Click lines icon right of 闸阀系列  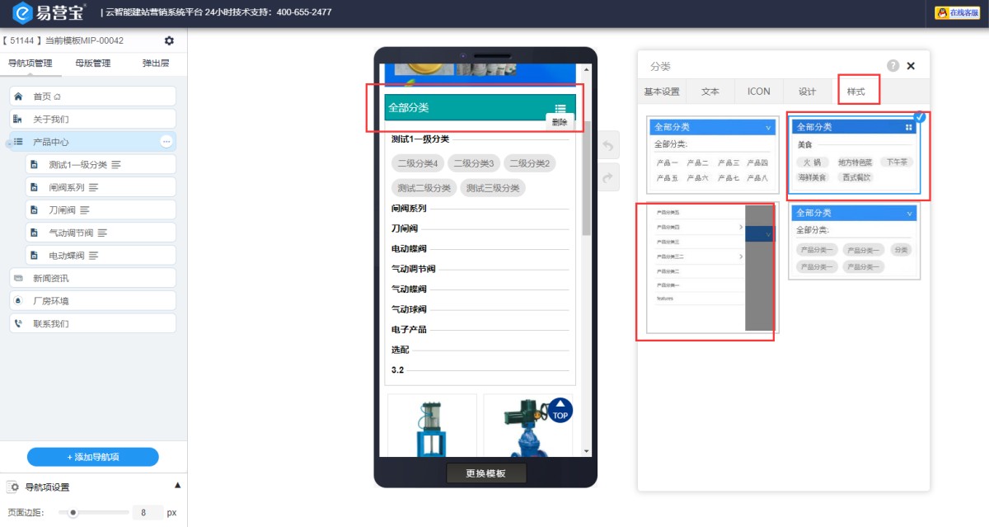pos(93,187)
